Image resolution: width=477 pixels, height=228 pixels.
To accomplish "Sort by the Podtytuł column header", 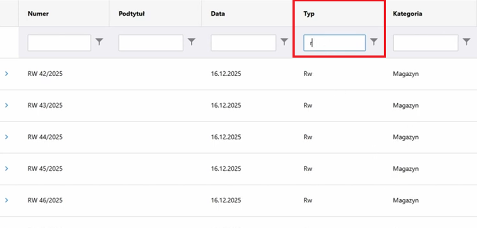I will coord(132,14).
